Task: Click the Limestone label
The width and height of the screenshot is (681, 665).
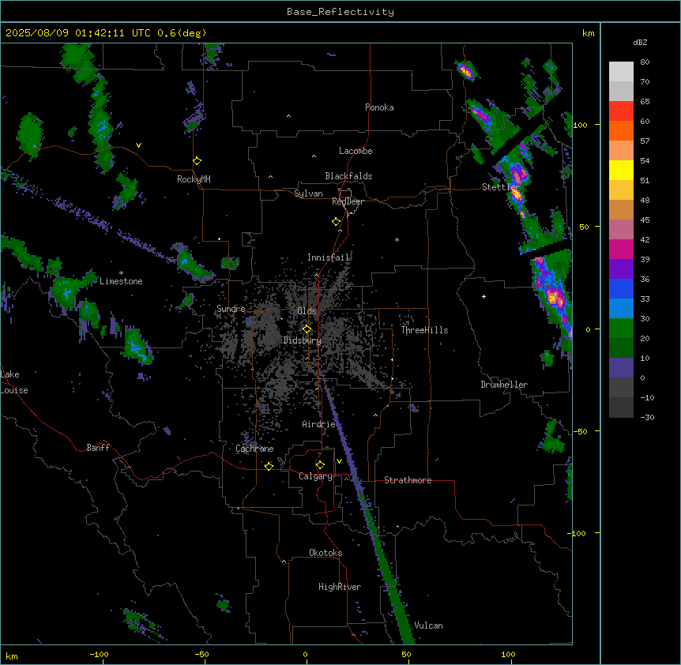Action: click(x=121, y=281)
